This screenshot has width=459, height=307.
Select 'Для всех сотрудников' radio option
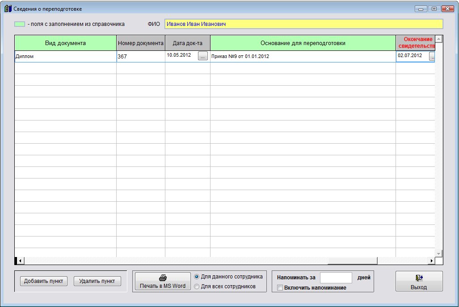click(197, 286)
